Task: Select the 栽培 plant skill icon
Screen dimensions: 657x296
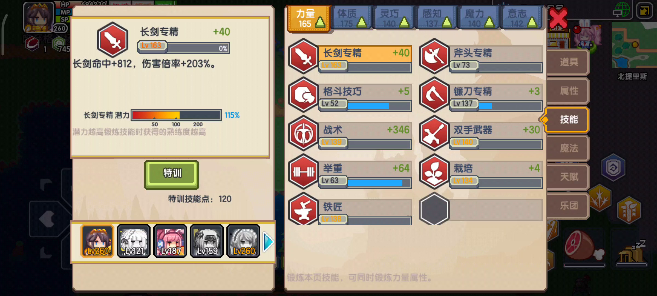Action: [434, 172]
